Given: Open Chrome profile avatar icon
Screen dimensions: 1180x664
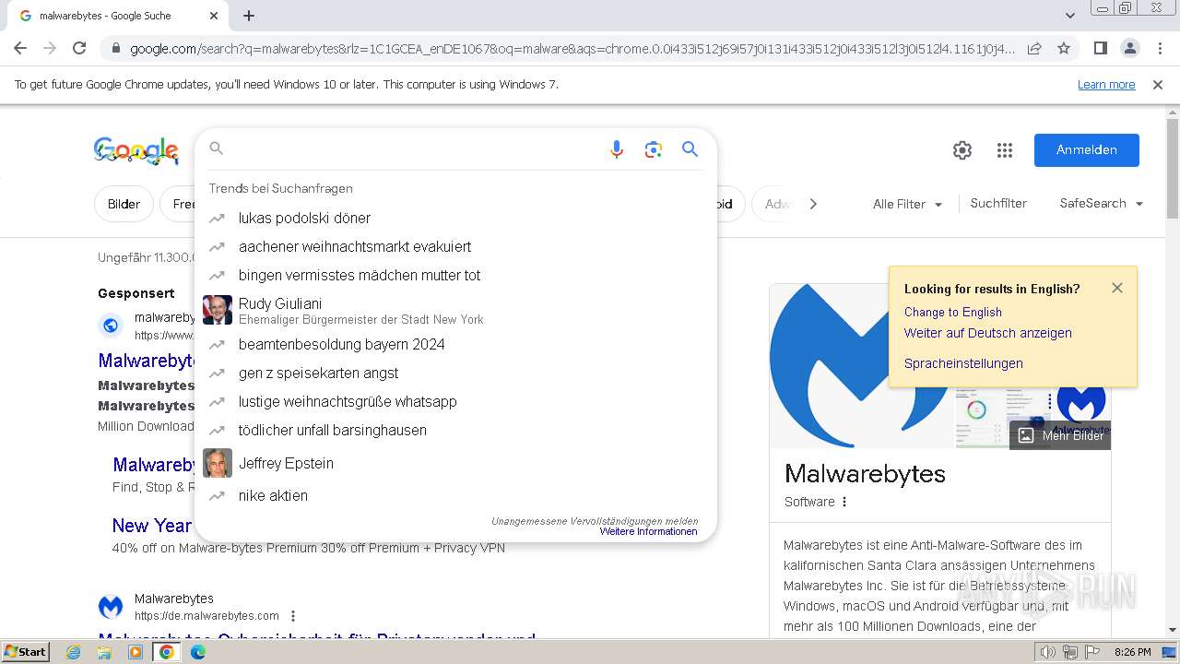Looking at the screenshot, I should pos(1129,48).
